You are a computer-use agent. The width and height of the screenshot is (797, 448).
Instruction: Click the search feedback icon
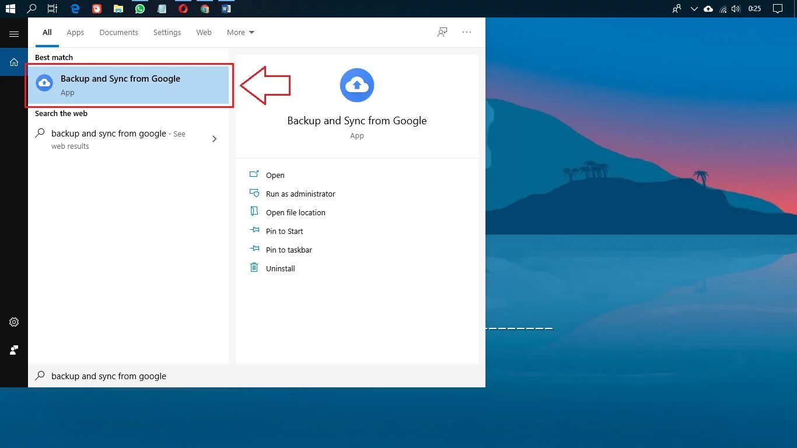point(442,32)
